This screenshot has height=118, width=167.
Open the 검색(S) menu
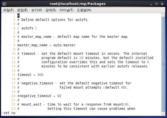pos(51,10)
